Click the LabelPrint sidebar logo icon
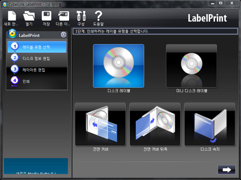Image resolution: width=241 pixels, height=180 pixels. pyautogui.click(x=12, y=33)
